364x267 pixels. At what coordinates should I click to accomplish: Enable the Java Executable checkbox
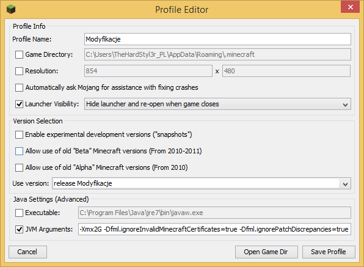[x=19, y=213]
